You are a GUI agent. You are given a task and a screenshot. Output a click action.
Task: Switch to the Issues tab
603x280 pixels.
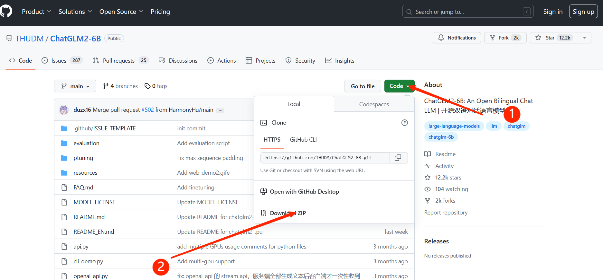[x=62, y=60]
